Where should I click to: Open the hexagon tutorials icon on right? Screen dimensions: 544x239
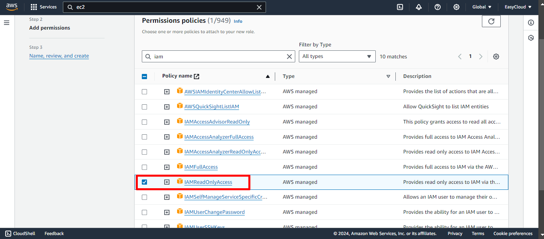pos(531,38)
